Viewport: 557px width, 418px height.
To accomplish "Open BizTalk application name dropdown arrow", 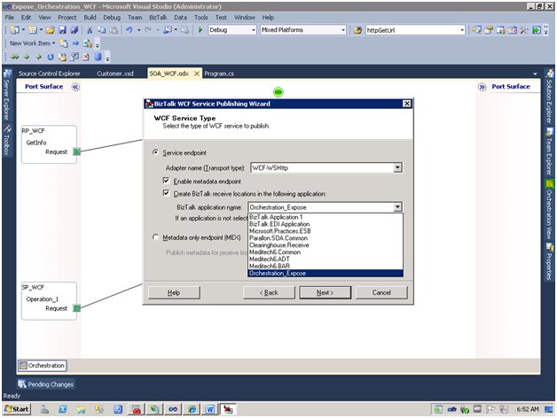I will point(398,207).
